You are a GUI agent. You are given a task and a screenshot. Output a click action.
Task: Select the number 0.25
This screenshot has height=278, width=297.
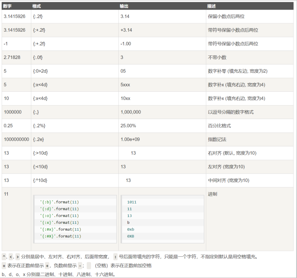coord(8,126)
